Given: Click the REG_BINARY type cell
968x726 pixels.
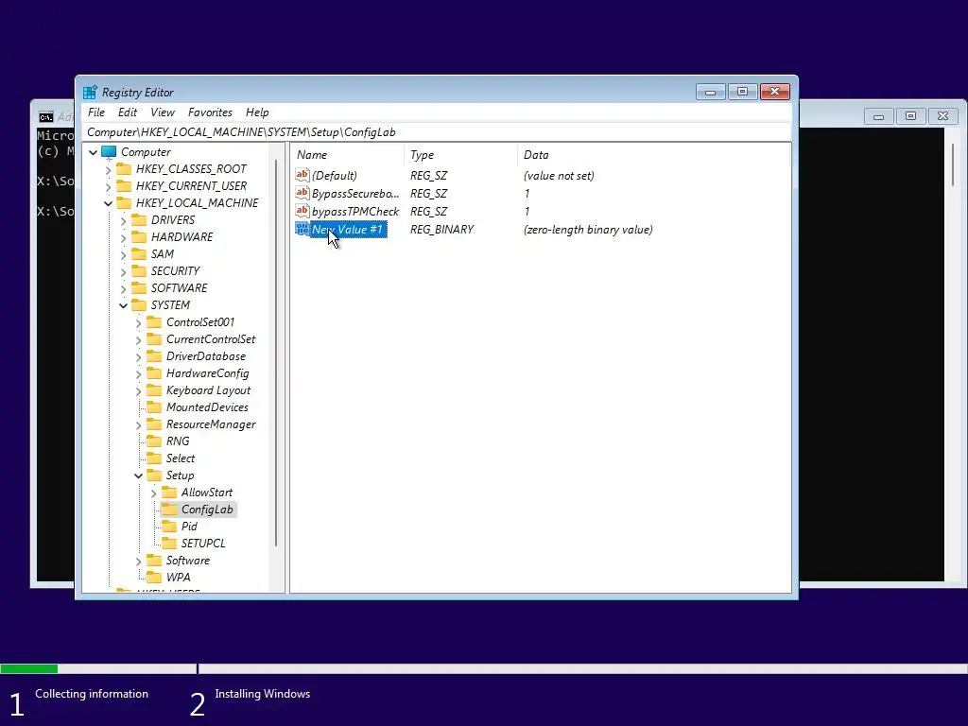Looking at the screenshot, I should tap(442, 230).
